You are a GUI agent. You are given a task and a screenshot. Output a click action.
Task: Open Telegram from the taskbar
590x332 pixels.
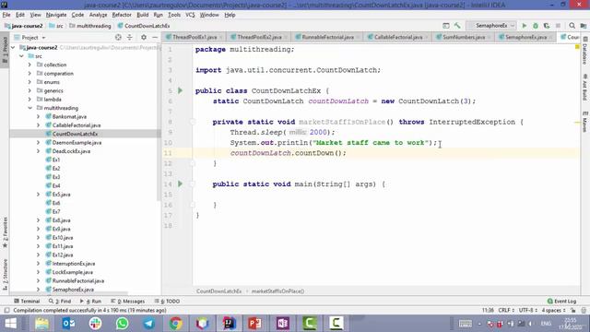pos(149,324)
